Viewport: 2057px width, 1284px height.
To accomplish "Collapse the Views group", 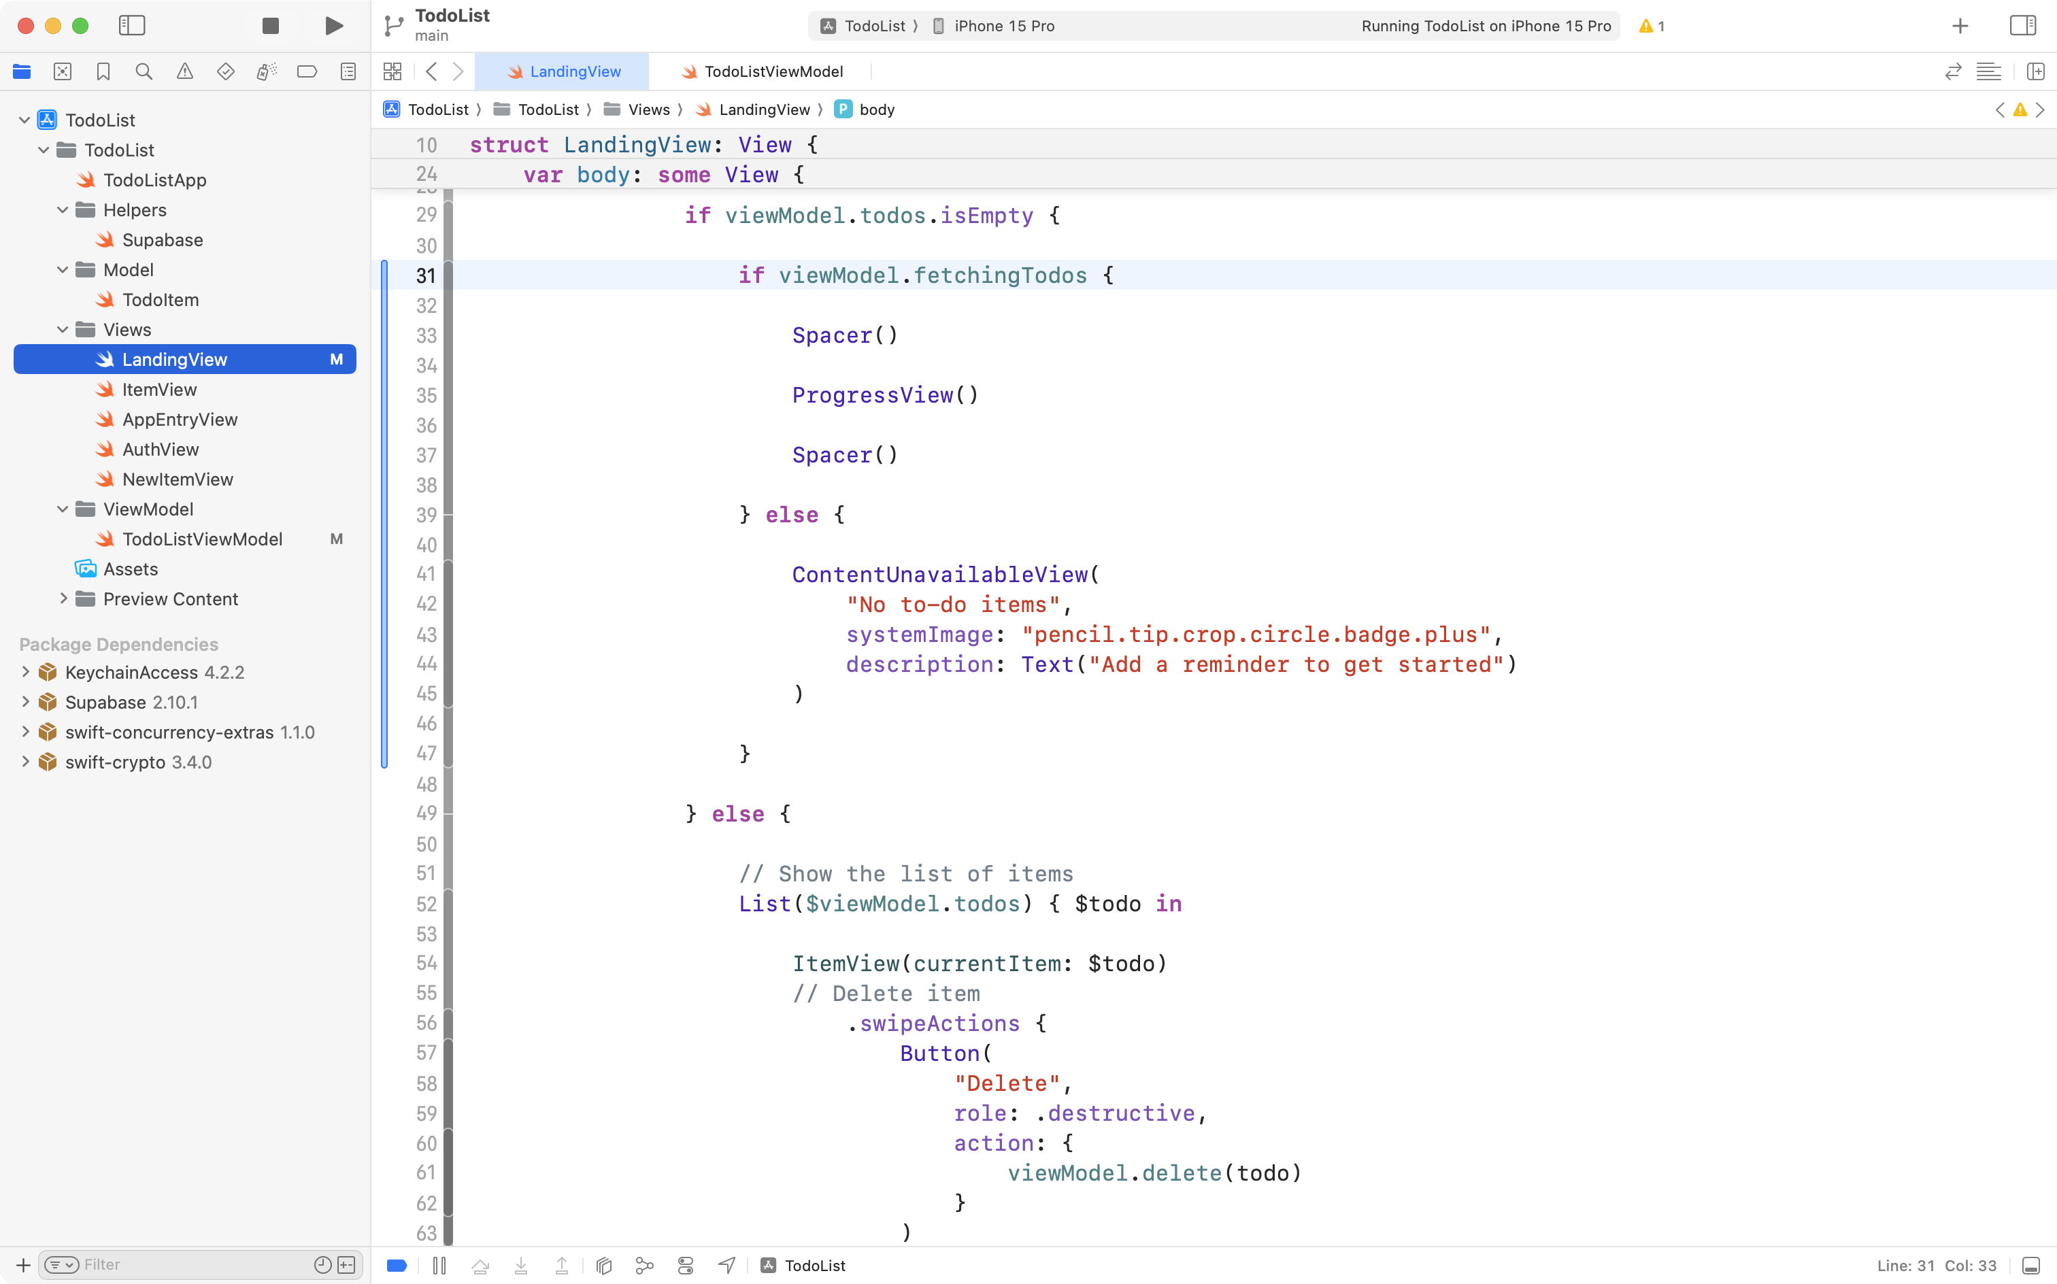I will click(x=61, y=329).
